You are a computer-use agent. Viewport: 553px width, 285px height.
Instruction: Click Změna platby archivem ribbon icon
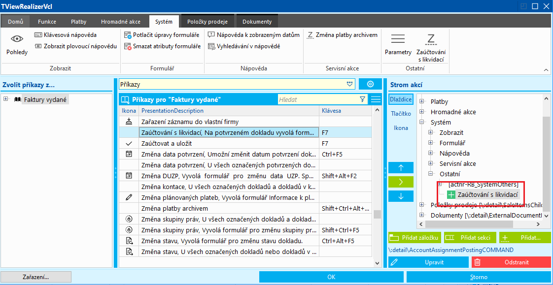[311, 35]
